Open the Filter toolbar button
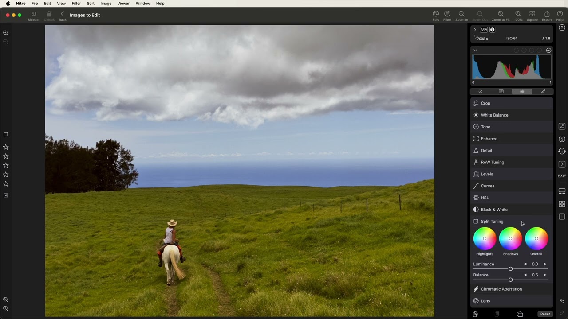The width and height of the screenshot is (568, 319). tap(447, 16)
